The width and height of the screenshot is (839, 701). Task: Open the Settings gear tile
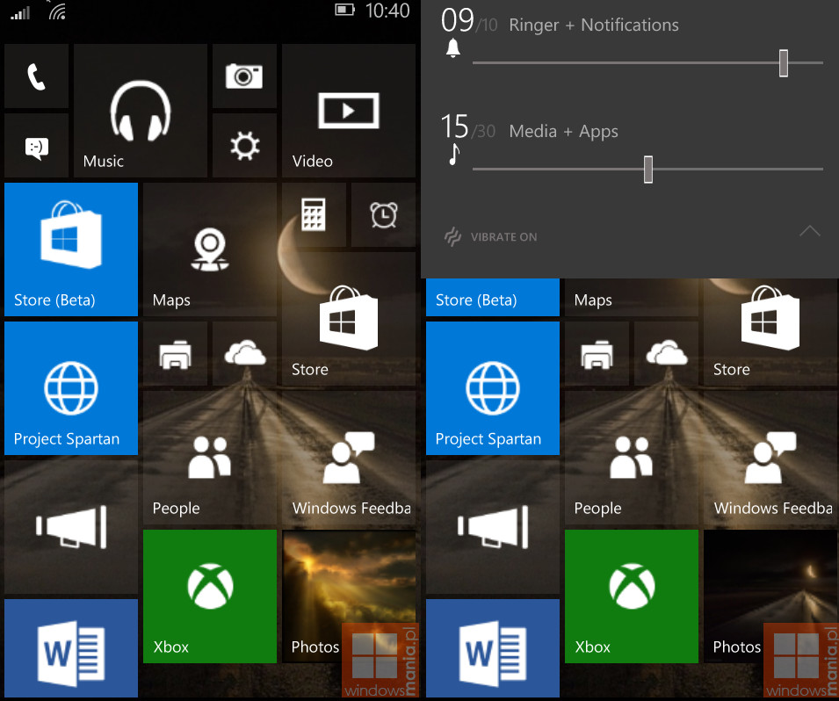point(244,146)
